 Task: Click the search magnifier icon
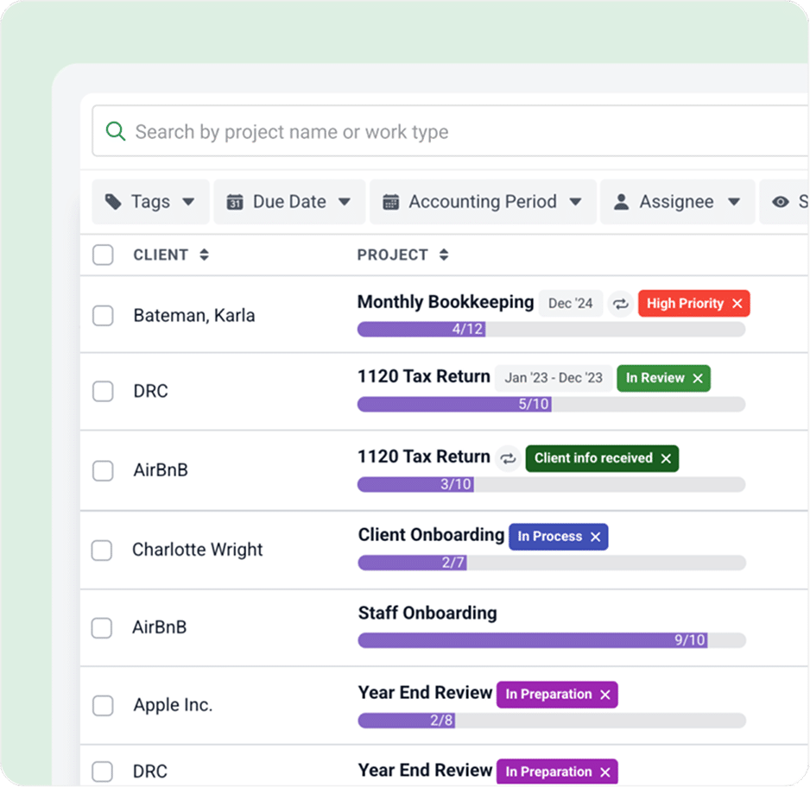tap(115, 132)
